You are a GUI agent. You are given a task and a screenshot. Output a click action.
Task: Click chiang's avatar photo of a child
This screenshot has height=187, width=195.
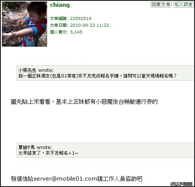pos(25,24)
